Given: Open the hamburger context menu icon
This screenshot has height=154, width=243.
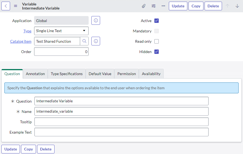Looking at the screenshot, I should click(x=16, y=6).
